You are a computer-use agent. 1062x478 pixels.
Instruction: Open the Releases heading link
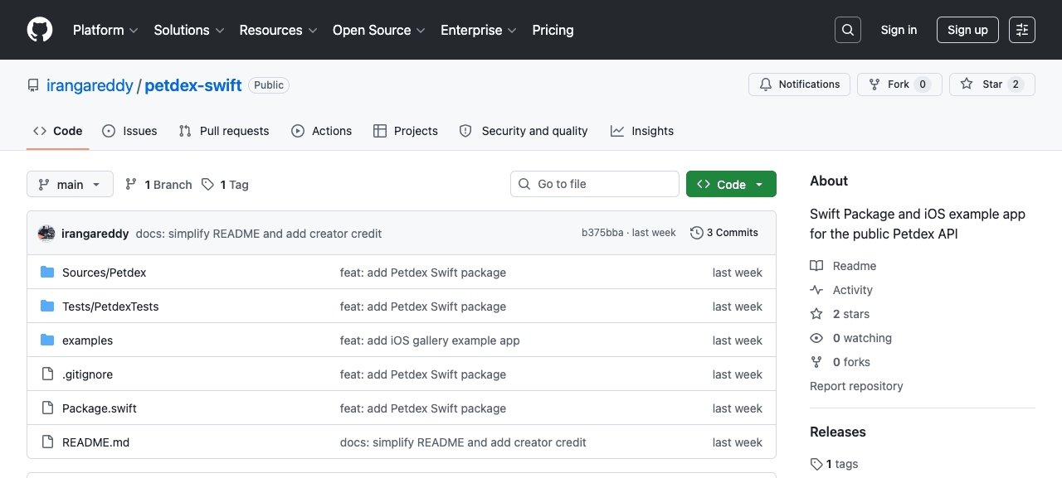click(838, 432)
